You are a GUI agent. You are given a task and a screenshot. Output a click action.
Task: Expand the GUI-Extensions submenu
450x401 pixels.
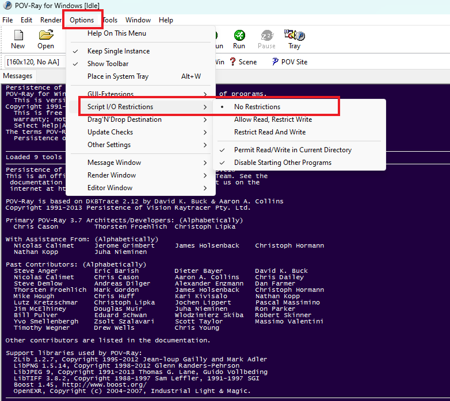pyautogui.click(x=140, y=94)
